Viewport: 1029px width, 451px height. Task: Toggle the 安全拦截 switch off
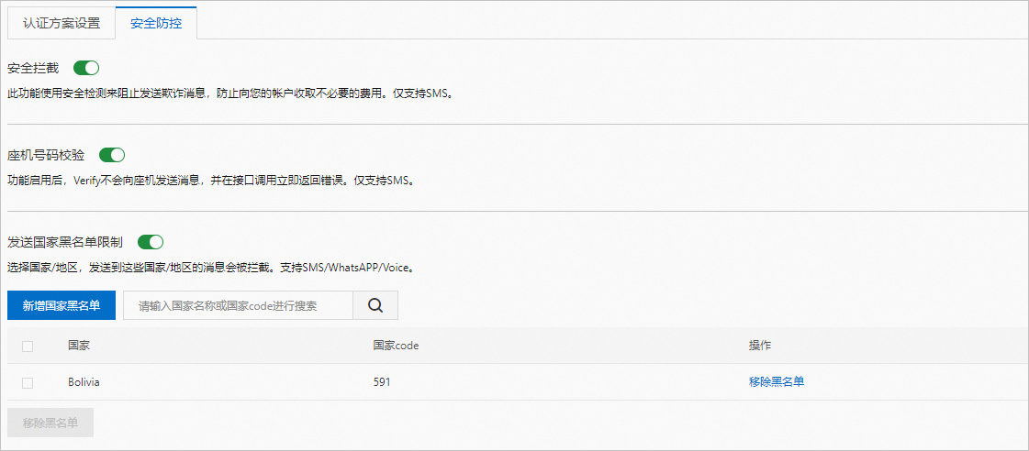point(86,68)
